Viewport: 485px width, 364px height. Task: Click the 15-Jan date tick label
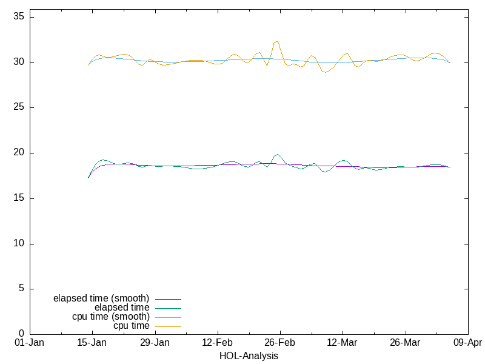[x=92, y=343]
